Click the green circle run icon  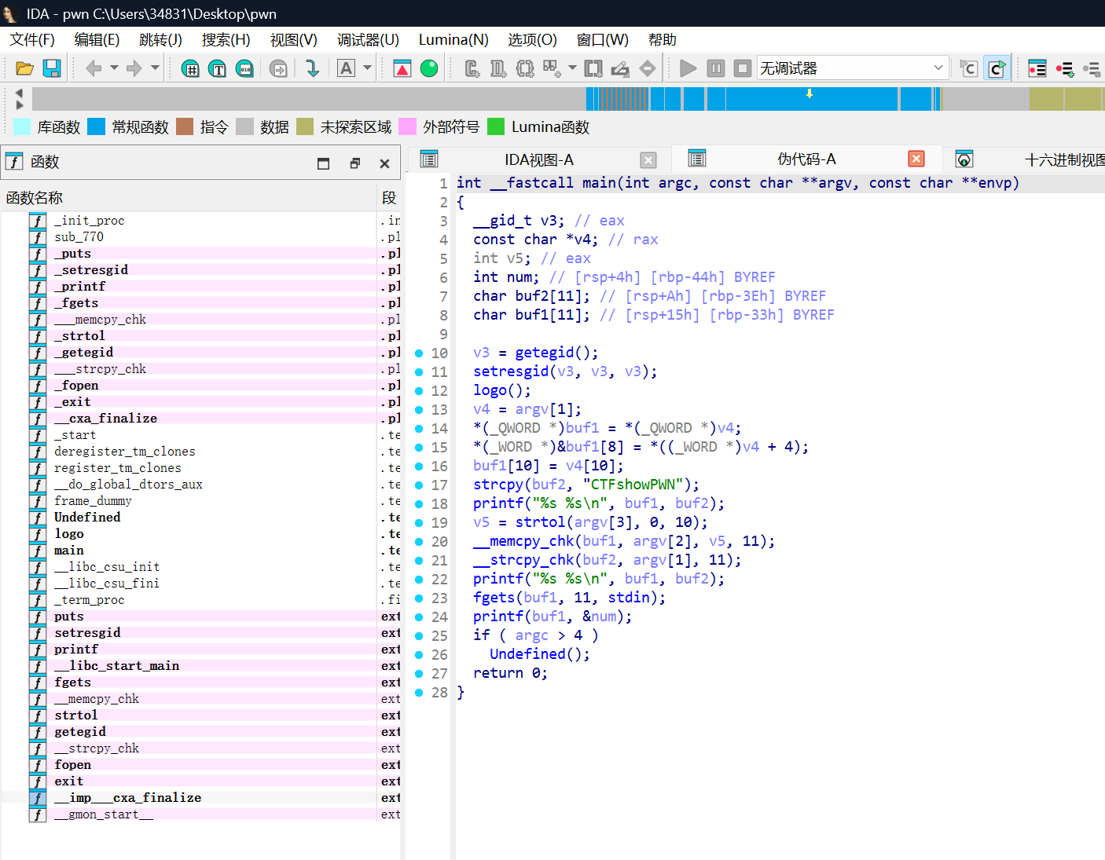point(429,68)
